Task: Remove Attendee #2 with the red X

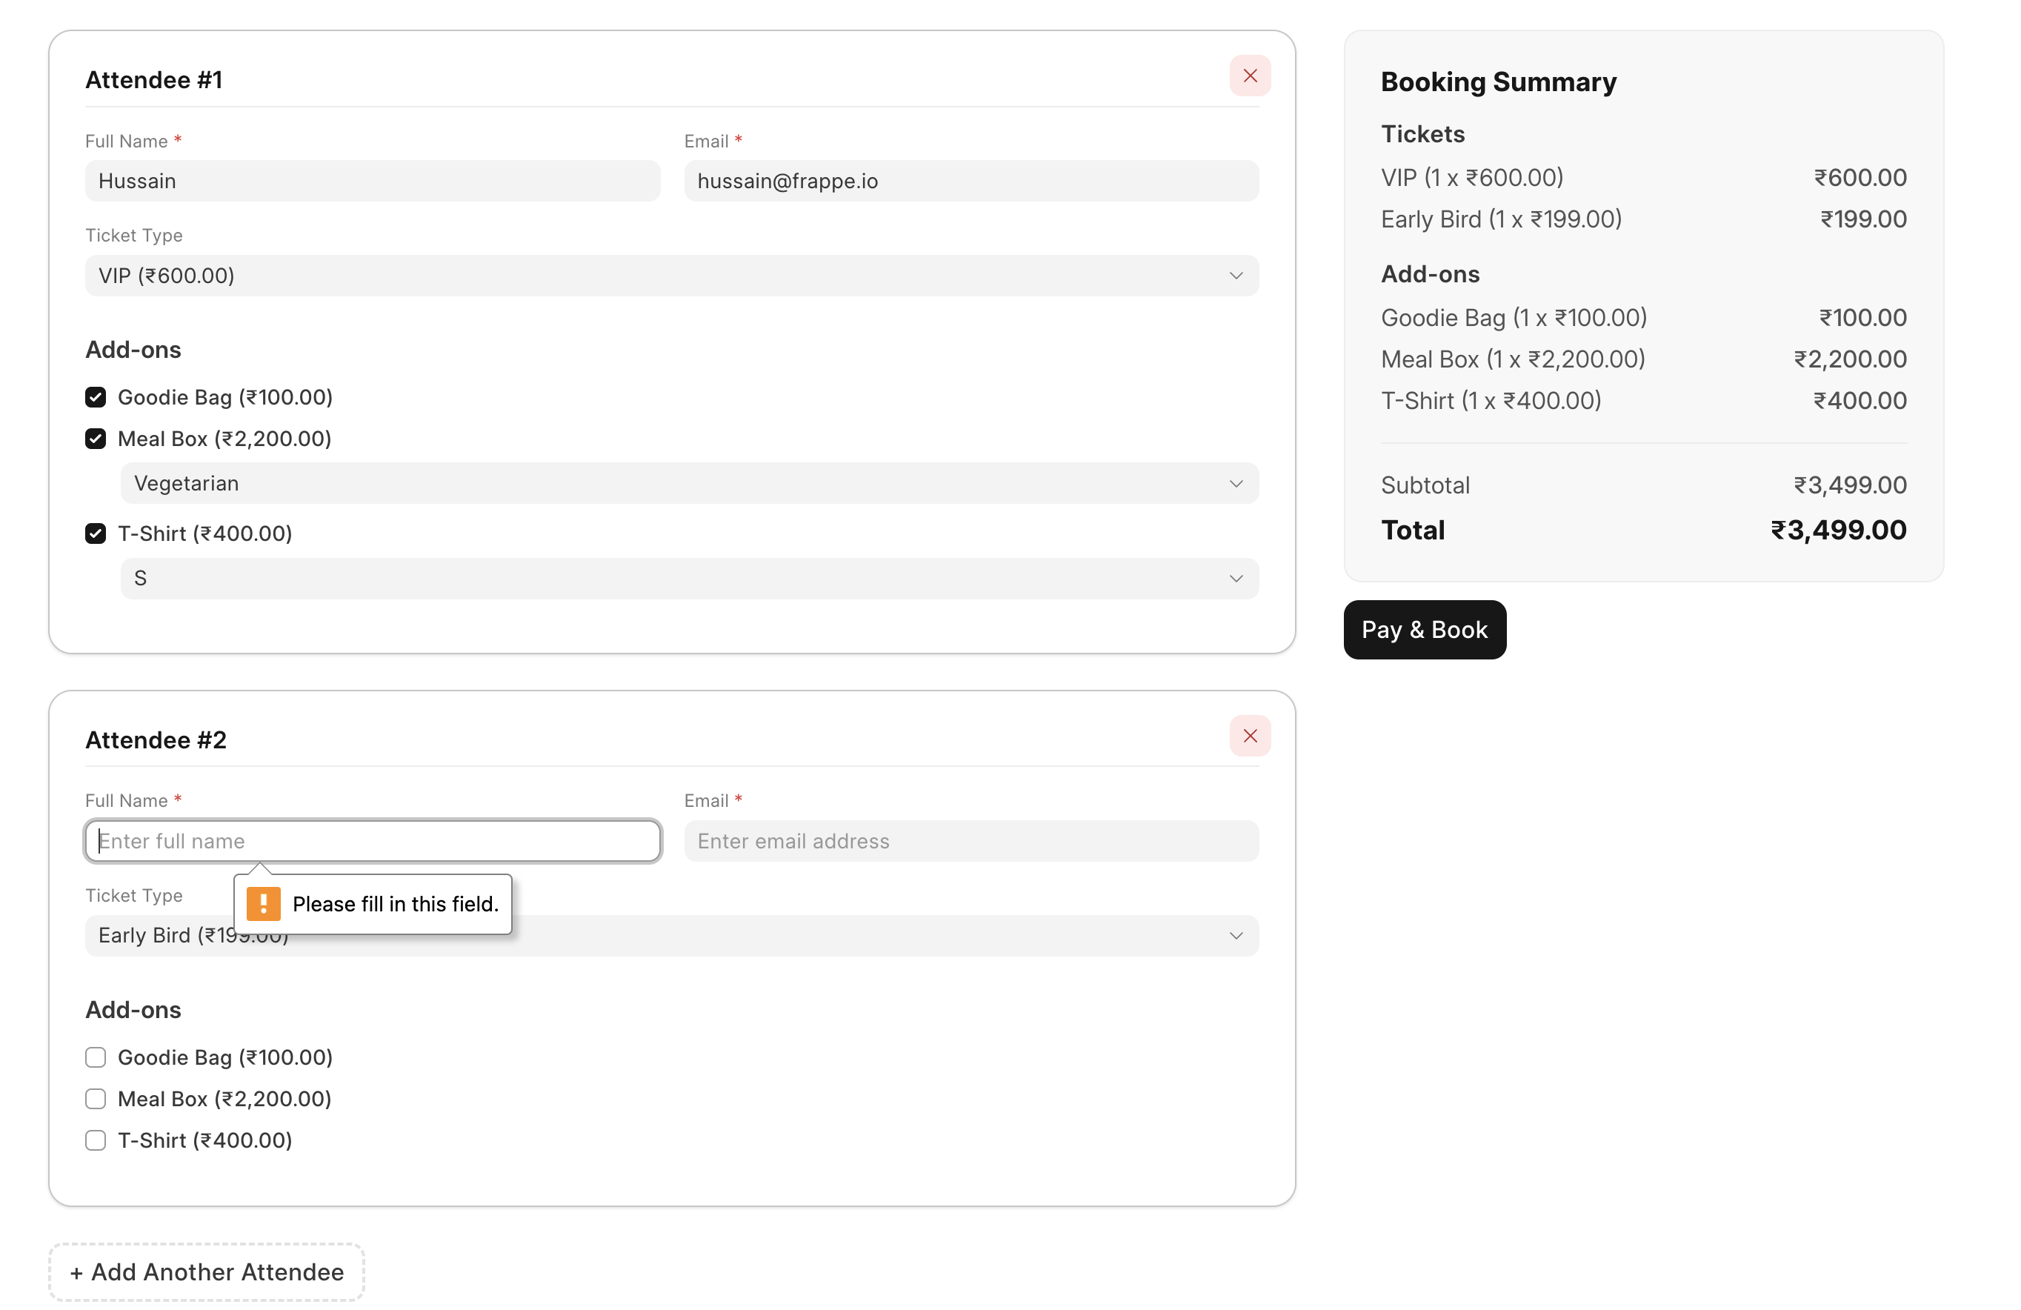Action: pyautogui.click(x=1250, y=736)
